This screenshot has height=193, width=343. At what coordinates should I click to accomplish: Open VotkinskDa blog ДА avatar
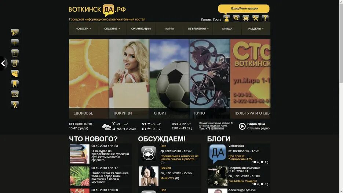click(x=218, y=154)
